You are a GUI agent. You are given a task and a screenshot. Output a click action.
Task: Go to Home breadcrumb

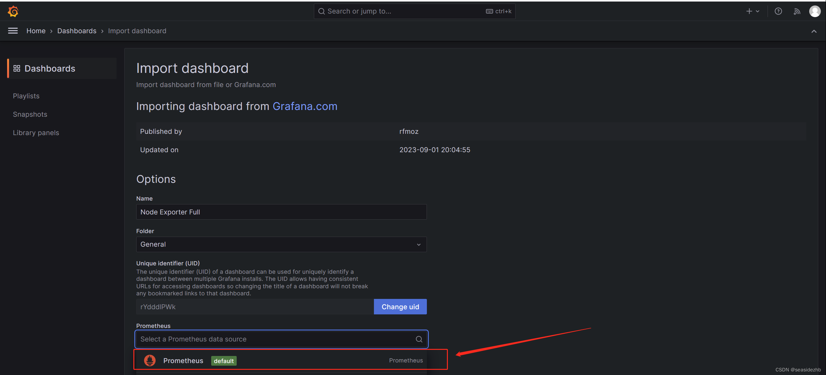(x=36, y=31)
